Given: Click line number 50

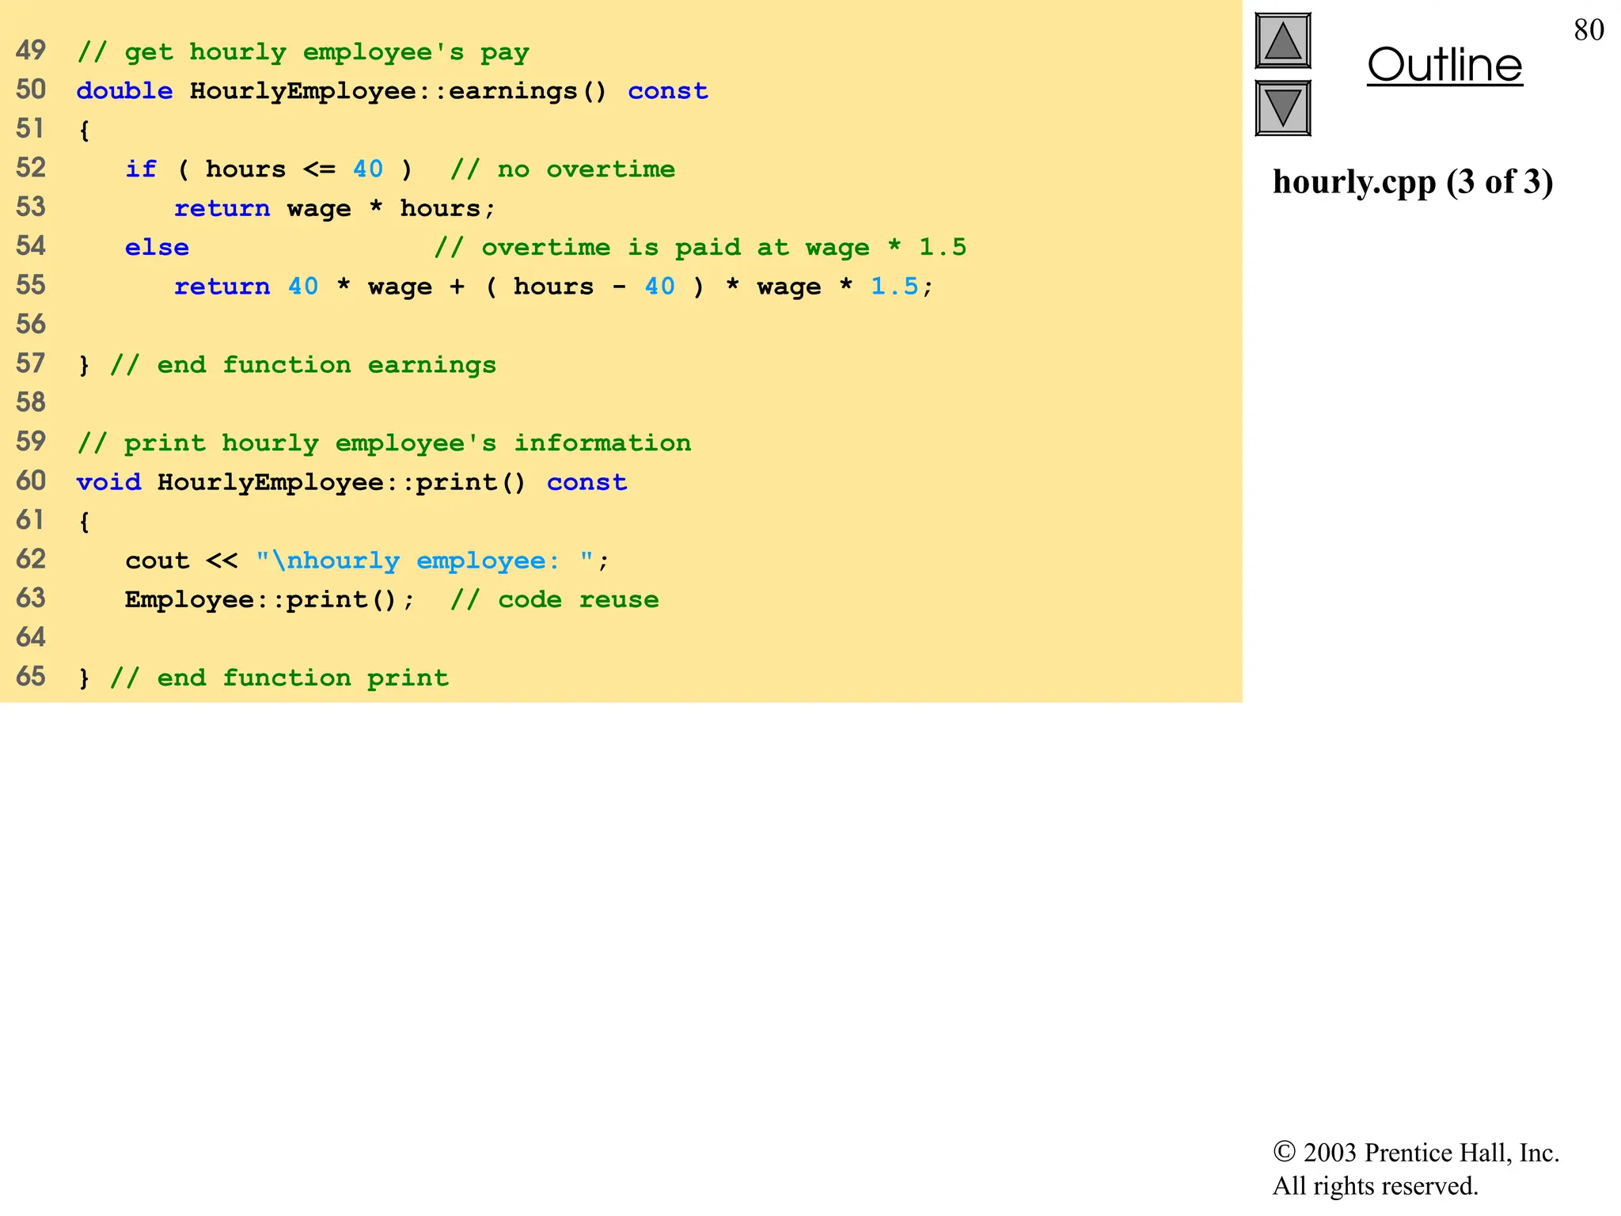Looking at the screenshot, I should (x=31, y=89).
